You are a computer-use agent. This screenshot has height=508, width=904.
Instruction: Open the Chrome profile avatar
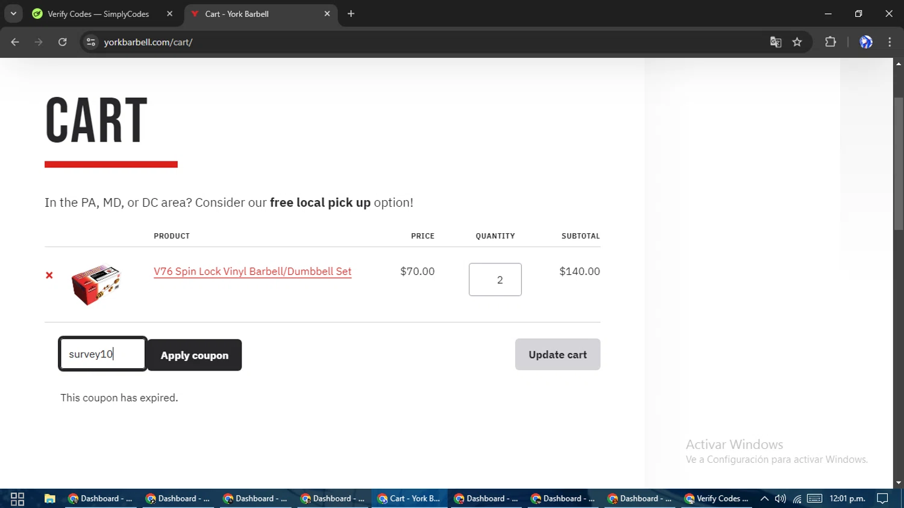866,42
